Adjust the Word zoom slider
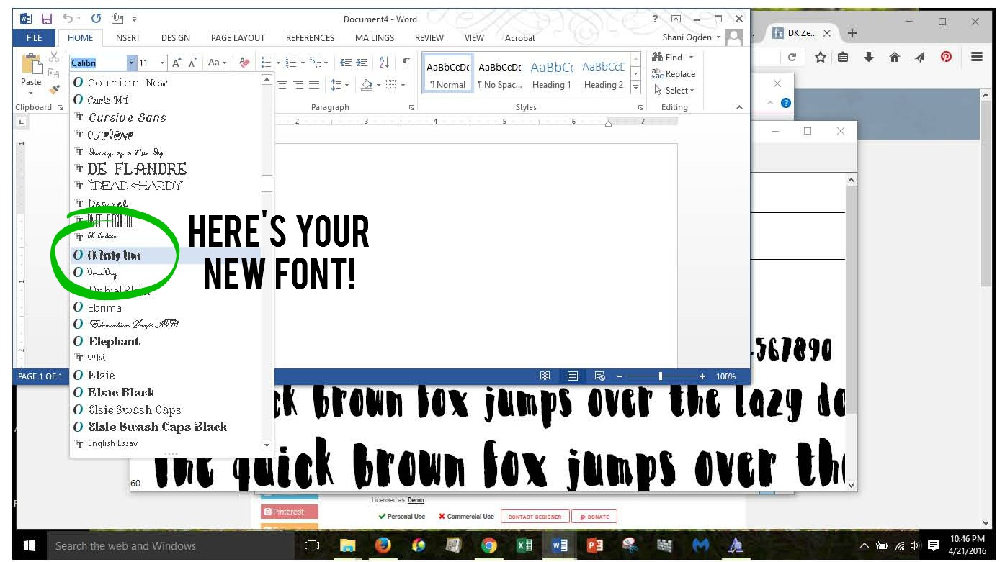Image resolution: width=1005 pixels, height=562 pixels. 661,376
